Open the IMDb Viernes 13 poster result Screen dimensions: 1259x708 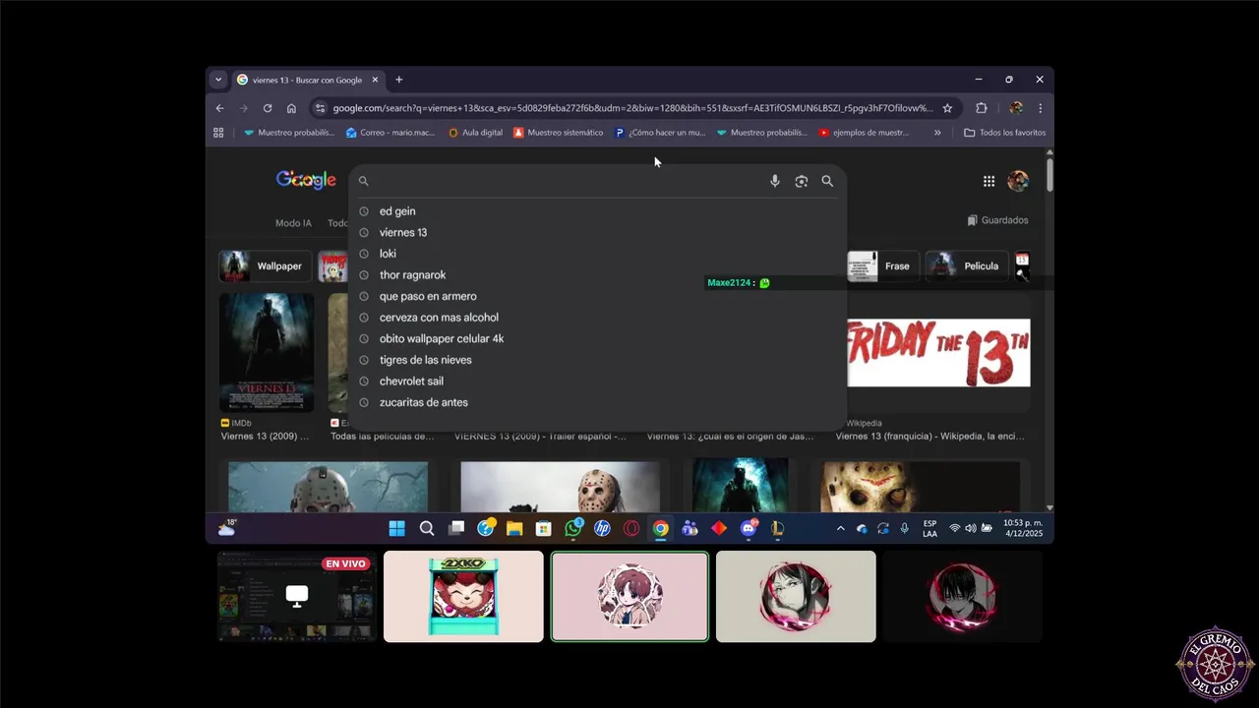[x=267, y=352]
